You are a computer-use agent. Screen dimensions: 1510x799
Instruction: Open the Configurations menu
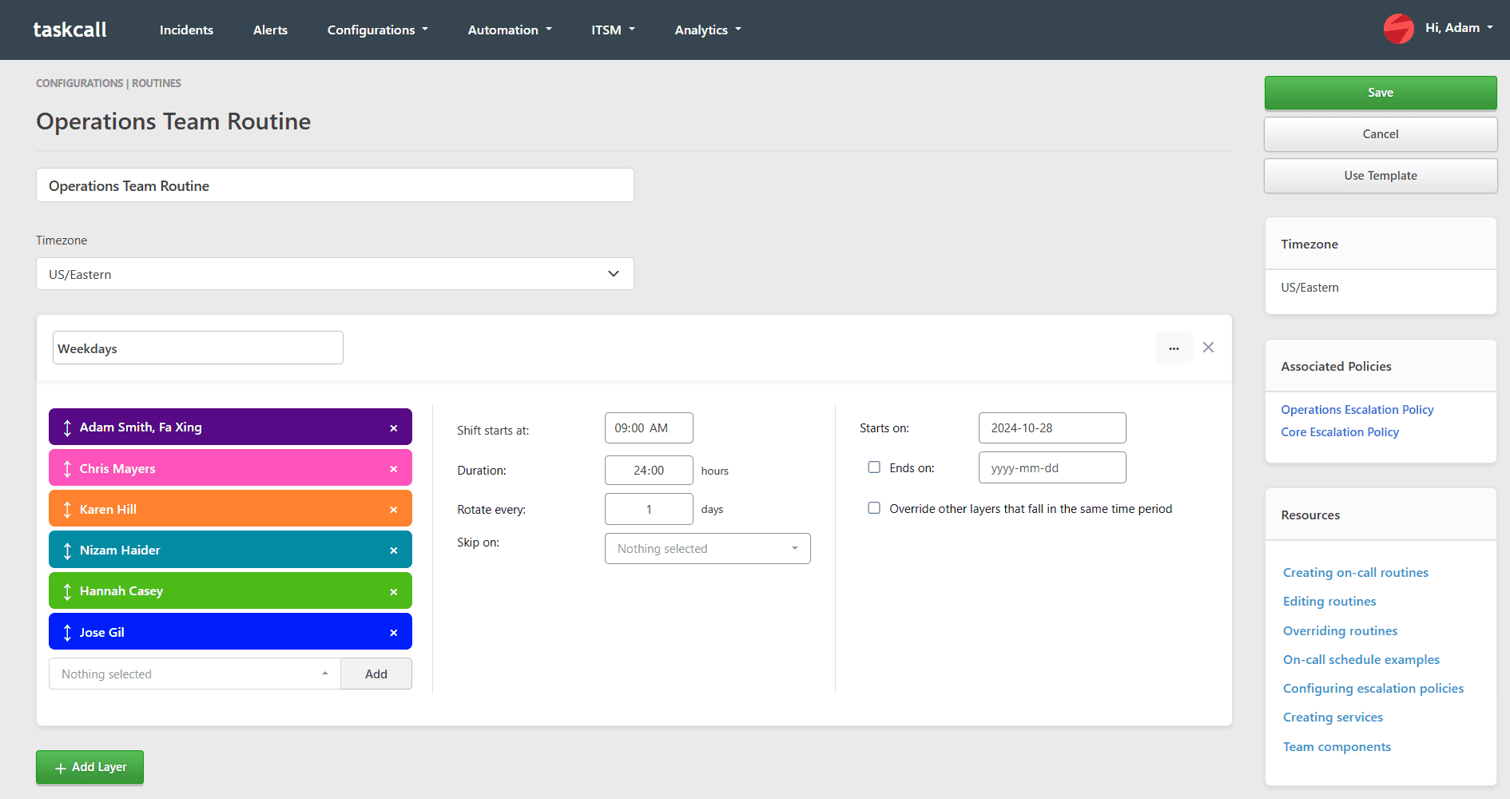pos(377,30)
